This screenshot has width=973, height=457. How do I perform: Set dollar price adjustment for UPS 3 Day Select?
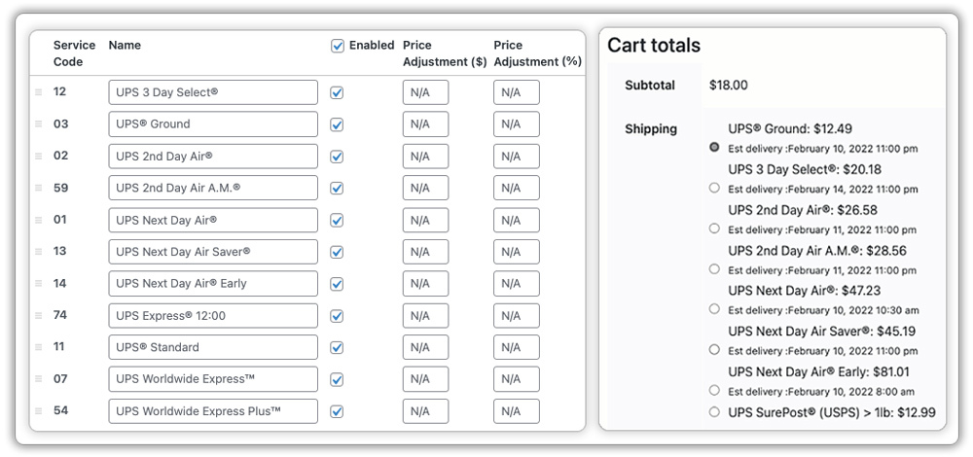(x=426, y=92)
